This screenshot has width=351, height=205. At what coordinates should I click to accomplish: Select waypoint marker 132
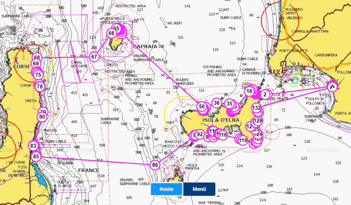(256, 108)
